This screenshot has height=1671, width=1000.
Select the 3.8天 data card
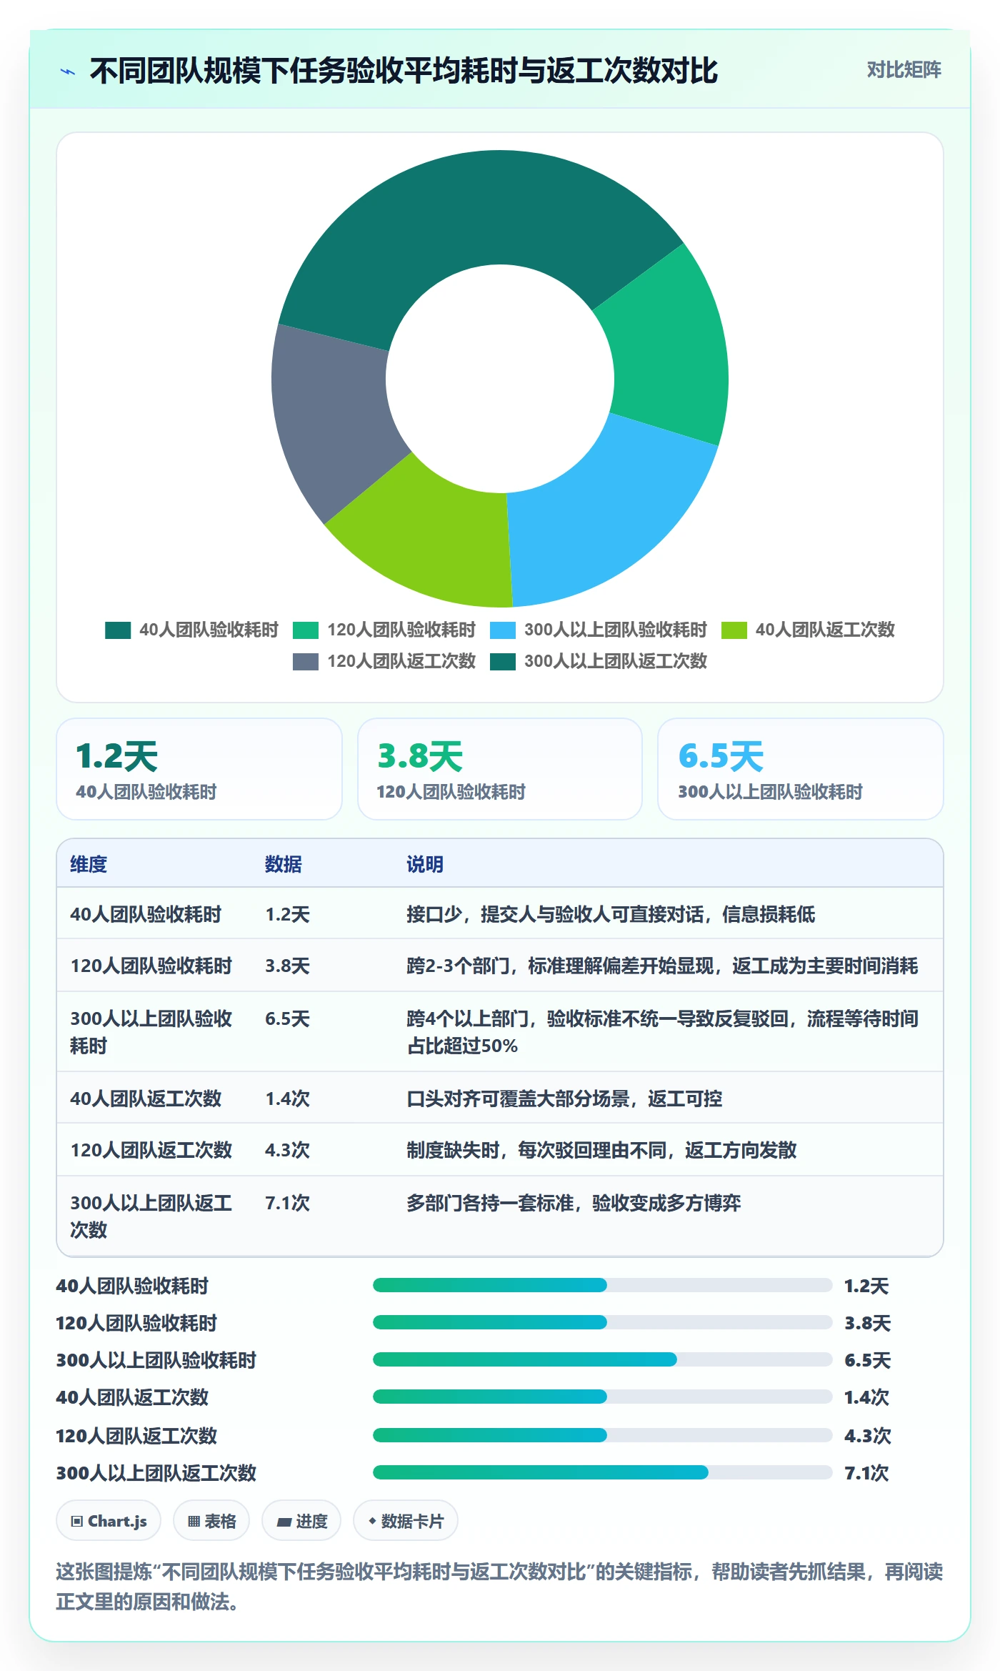[500, 769]
